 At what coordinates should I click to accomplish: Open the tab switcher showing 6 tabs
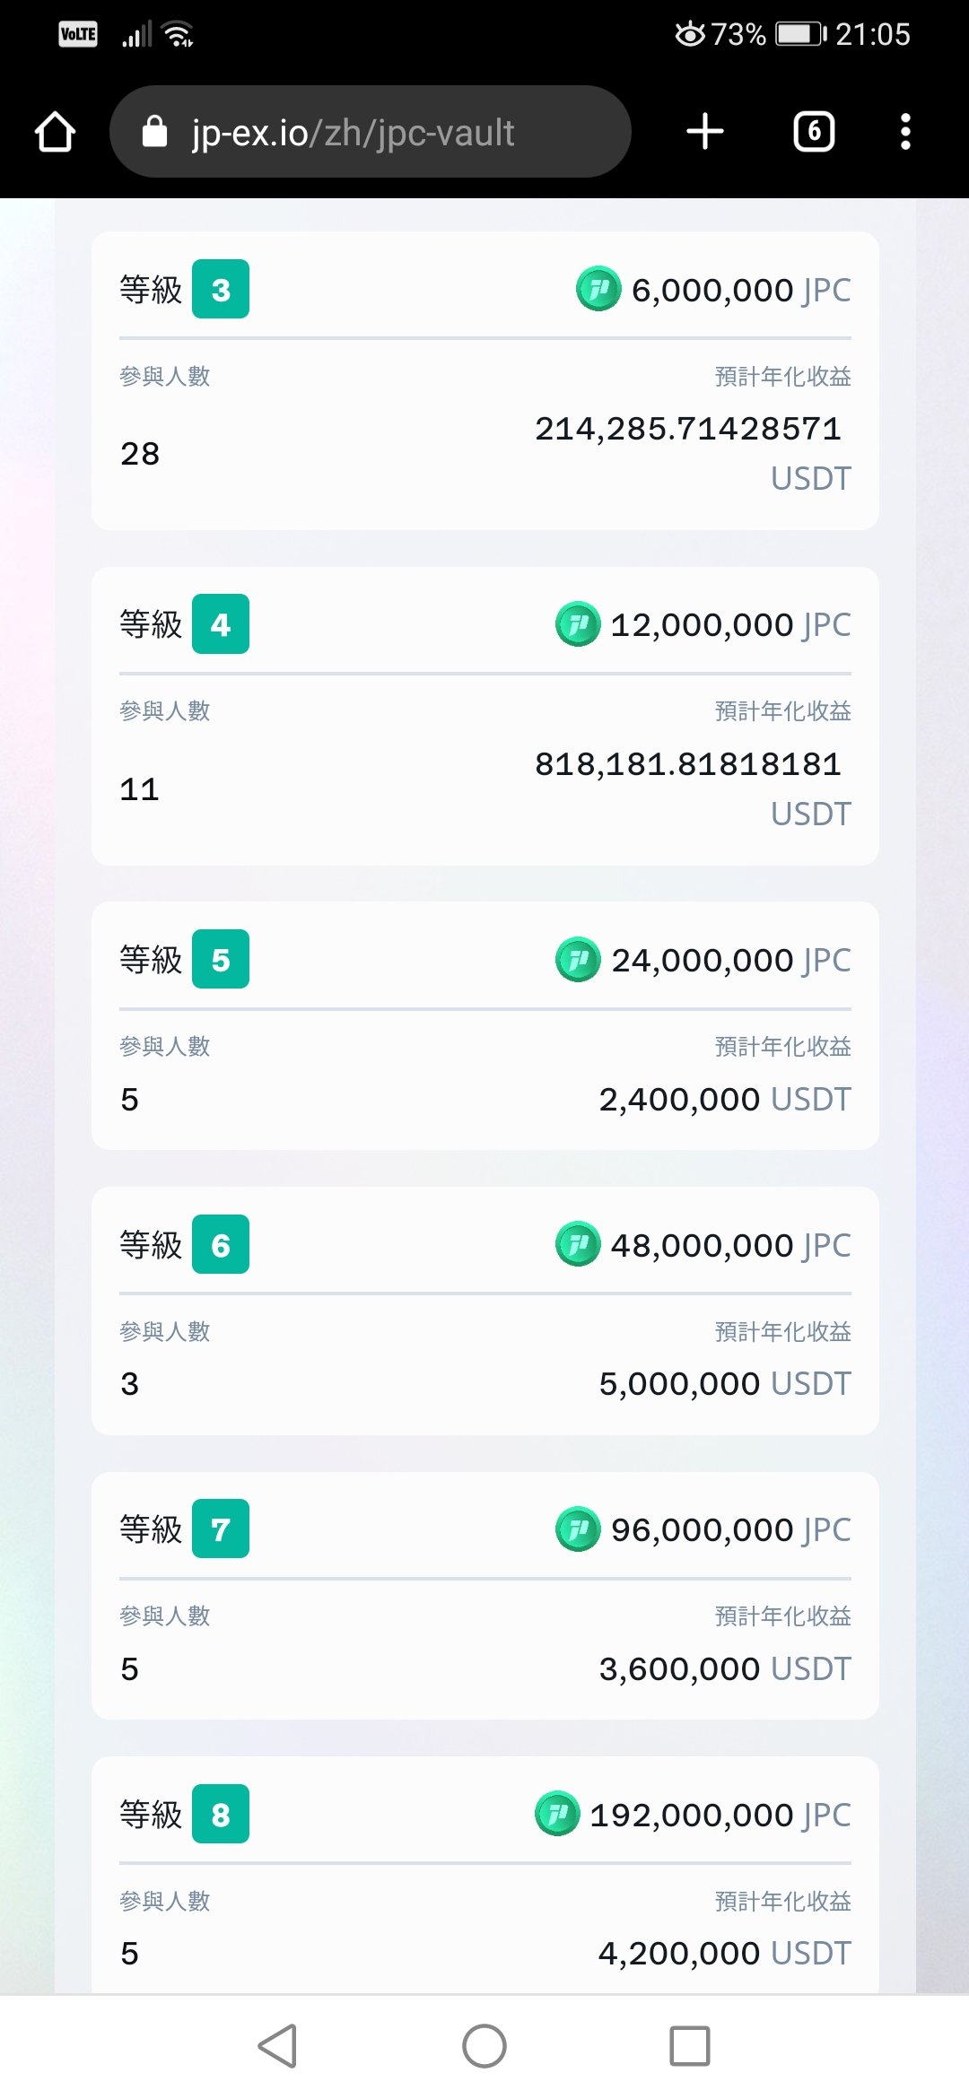click(814, 132)
